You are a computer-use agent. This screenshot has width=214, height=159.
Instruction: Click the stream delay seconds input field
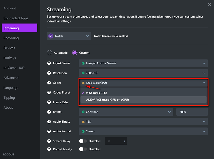[x=116, y=141]
